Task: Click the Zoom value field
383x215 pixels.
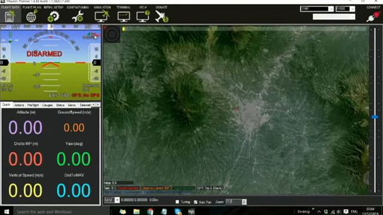Action: pyautogui.click(x=234, y=202)
